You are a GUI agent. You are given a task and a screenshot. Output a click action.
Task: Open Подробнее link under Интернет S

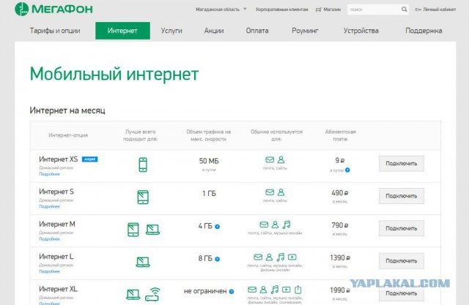49,206
